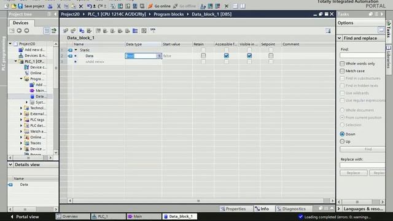
Task: Switch to Portal view
Action: click(25, 217)
